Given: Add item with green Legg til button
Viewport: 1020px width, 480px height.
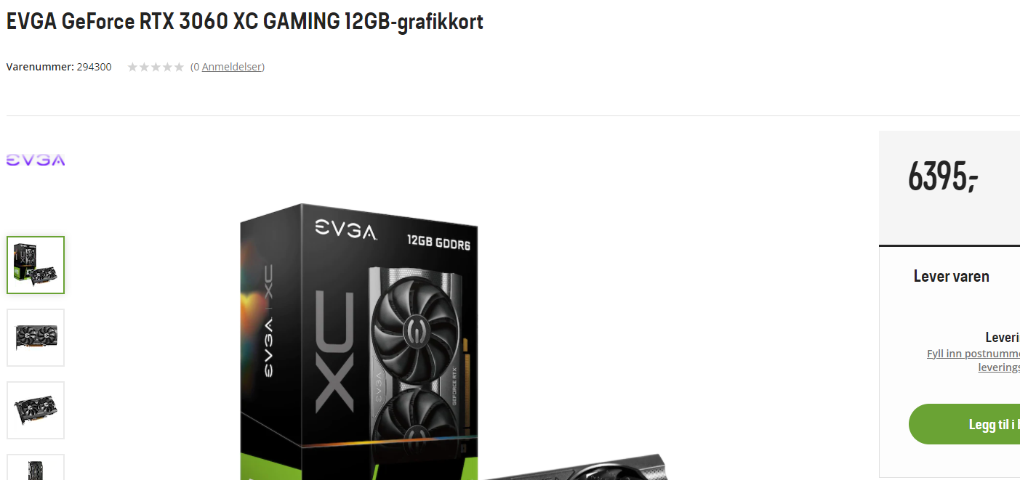Looking at the screenshot, I should [964, 424].
